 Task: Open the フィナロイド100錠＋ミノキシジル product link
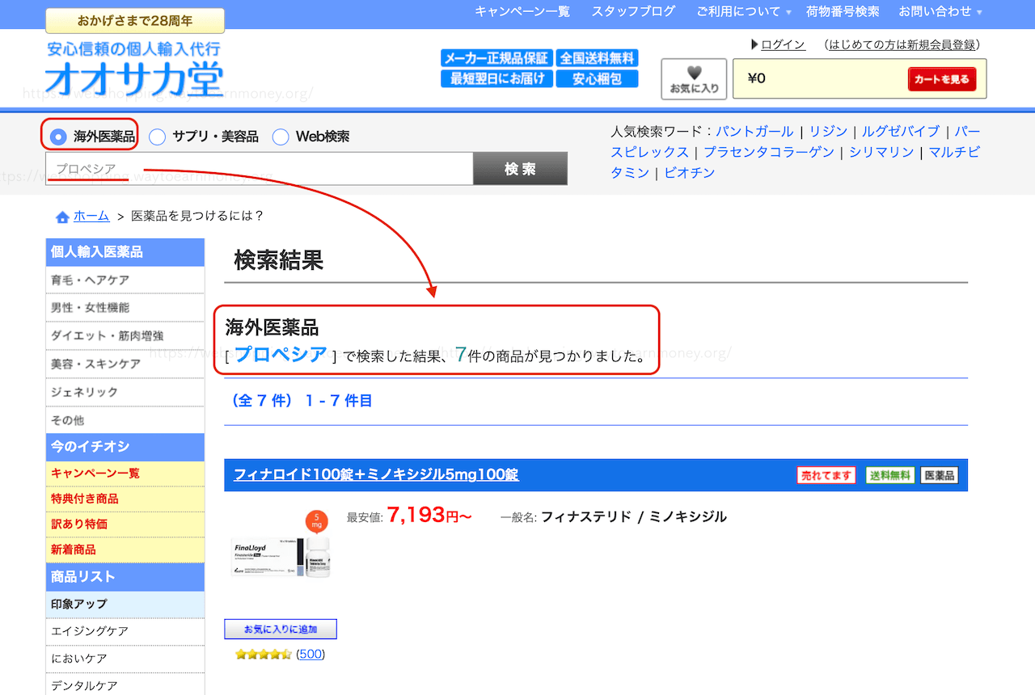375,475
